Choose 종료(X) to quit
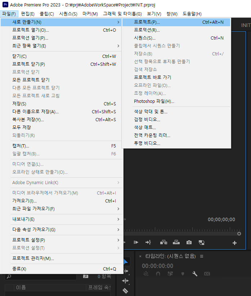This screenshot has width=251, height=296. tap(61, 269)
